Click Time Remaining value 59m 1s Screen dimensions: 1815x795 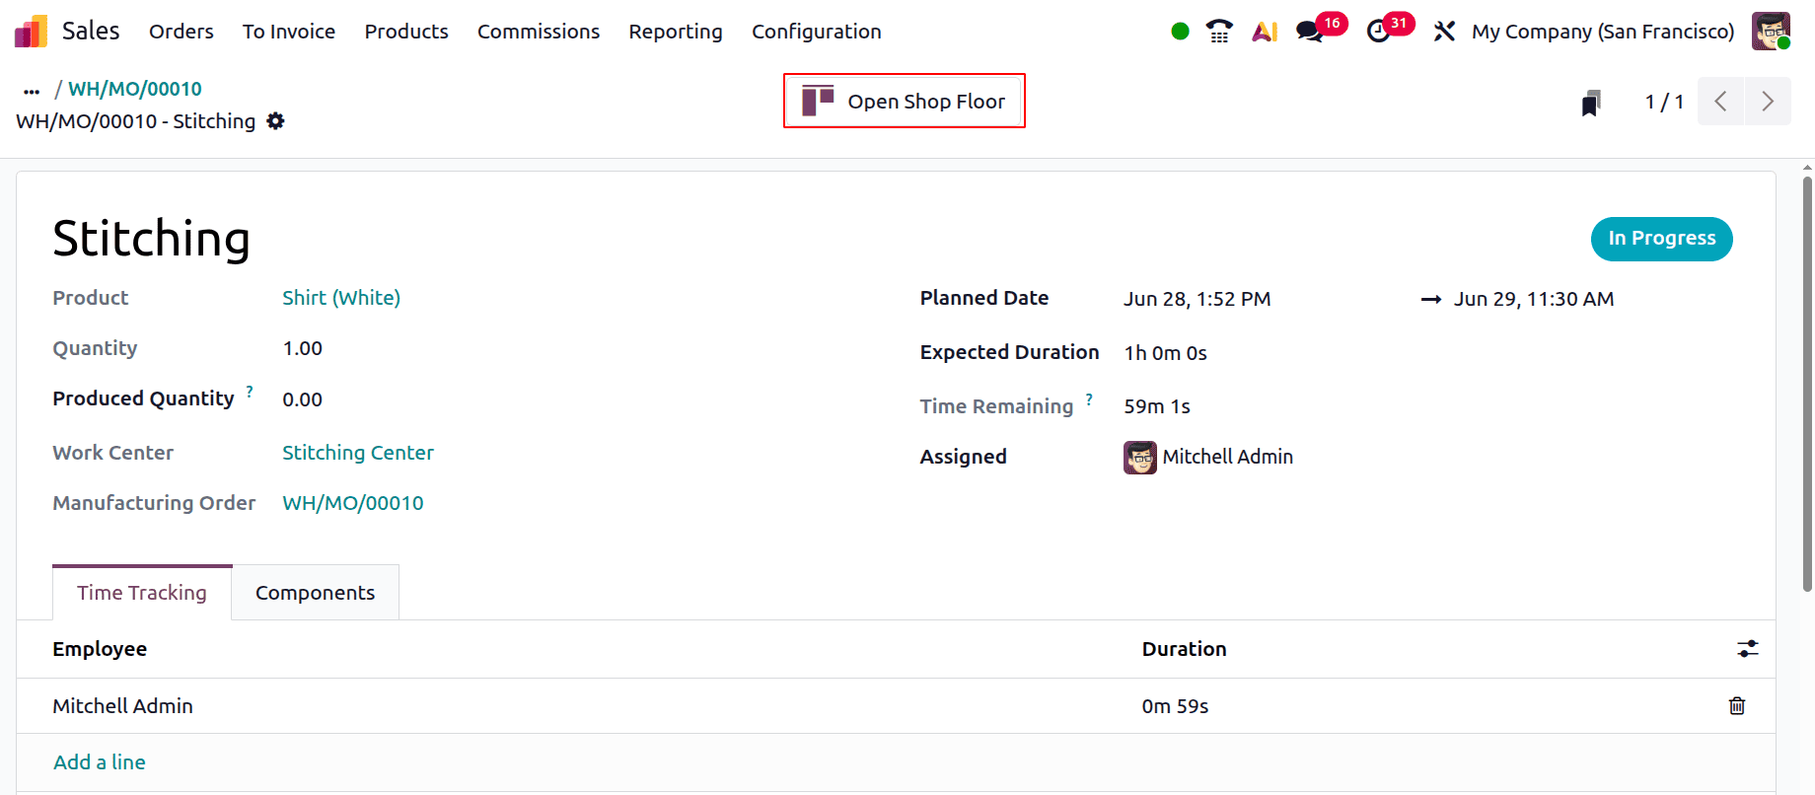click(1157, 406)
